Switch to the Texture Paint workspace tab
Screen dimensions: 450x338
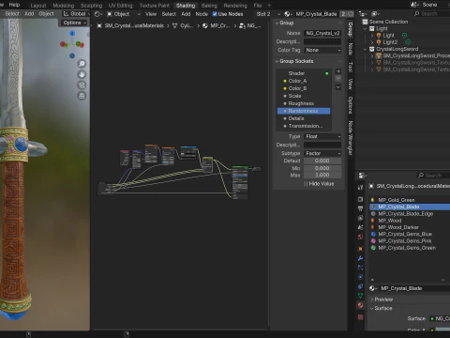155,6
